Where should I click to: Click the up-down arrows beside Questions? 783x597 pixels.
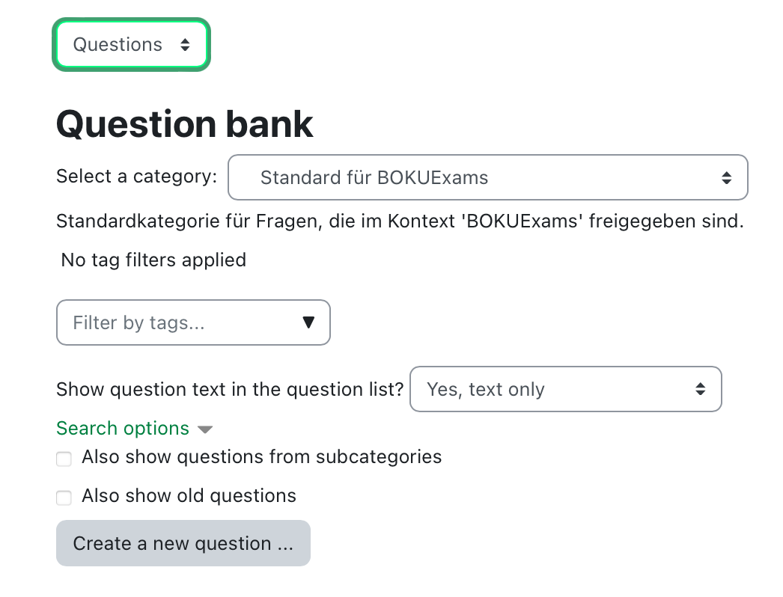coord(185,45)
